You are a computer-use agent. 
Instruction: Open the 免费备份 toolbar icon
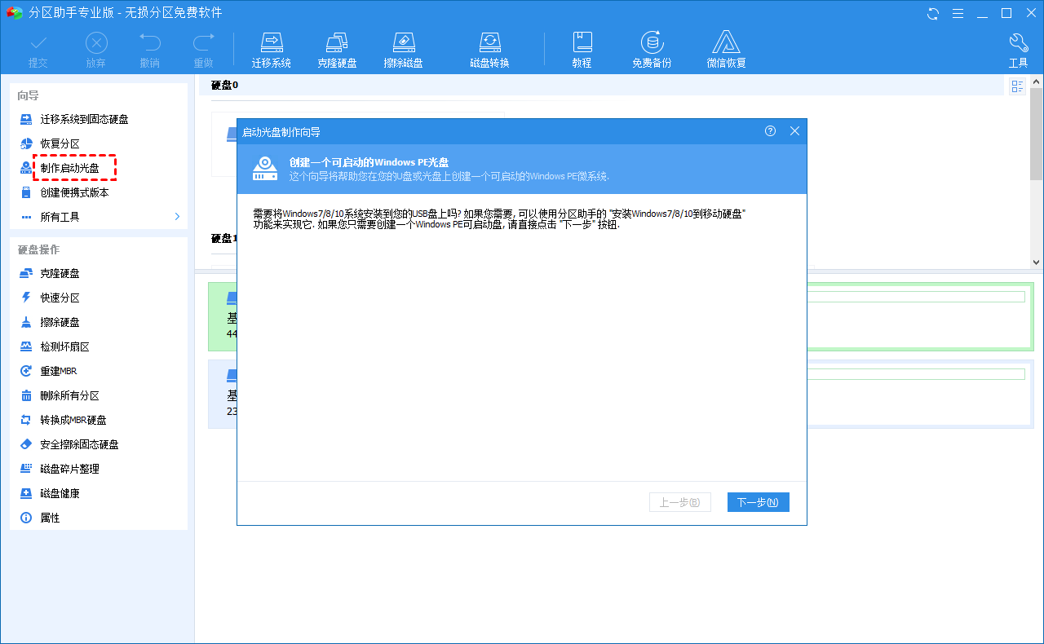652,50
